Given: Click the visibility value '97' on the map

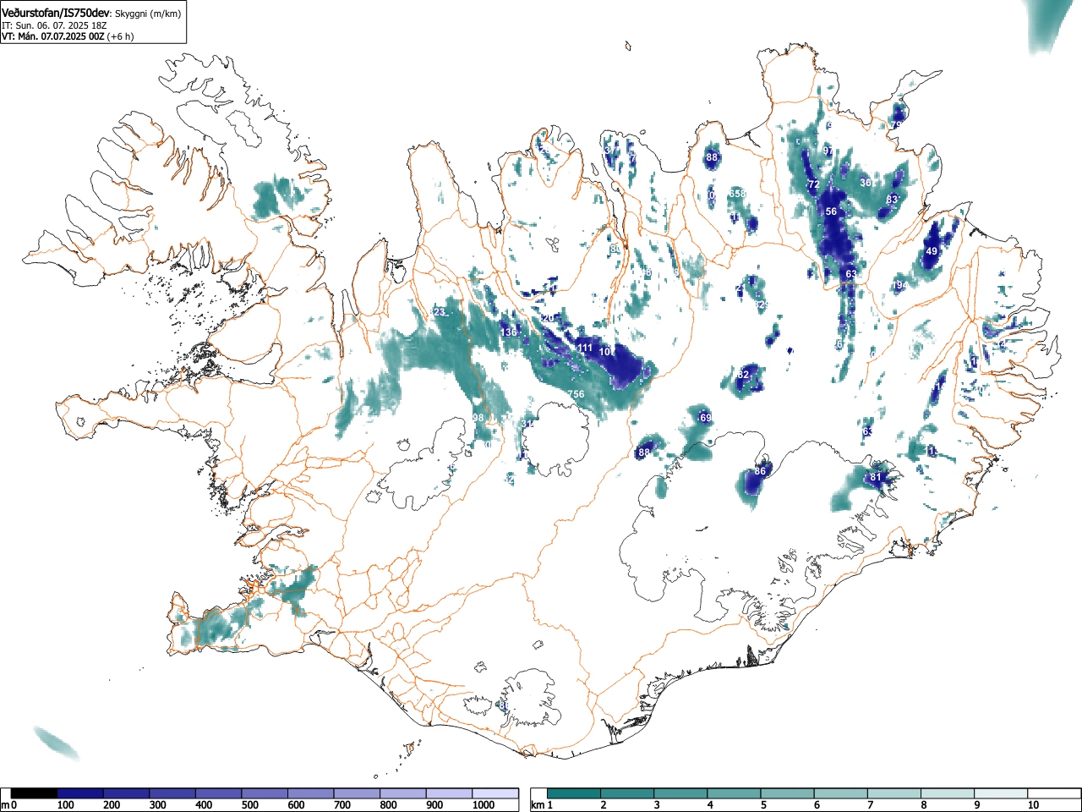Looking at the screenshot, I should [x=828, y=151].
